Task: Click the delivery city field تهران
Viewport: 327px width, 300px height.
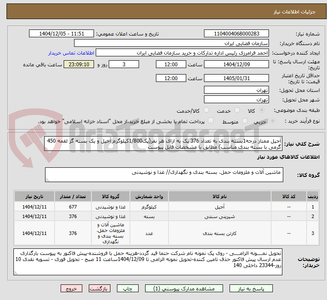Action: [x=236, y=100]
